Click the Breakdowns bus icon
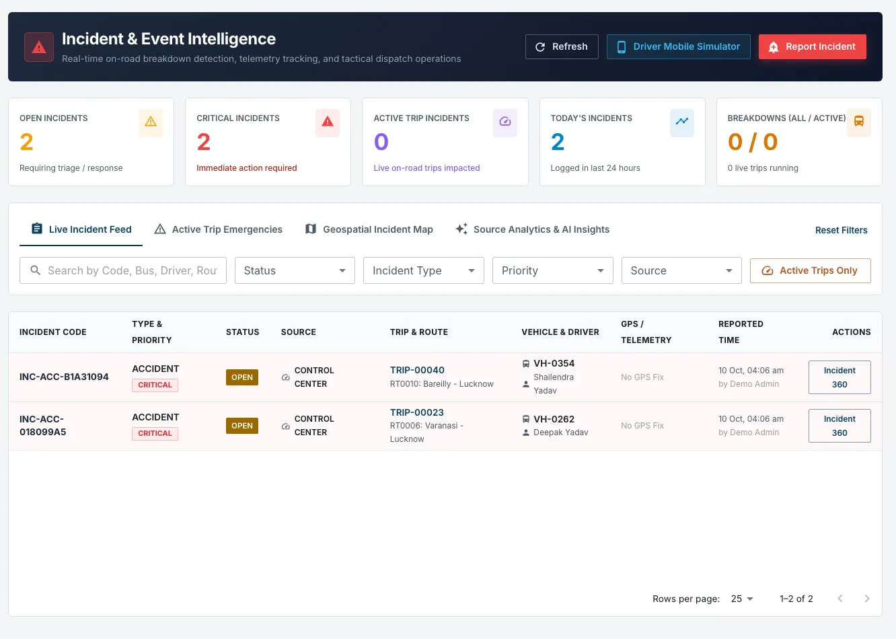896x639 pixels. (x=859, y=122)
